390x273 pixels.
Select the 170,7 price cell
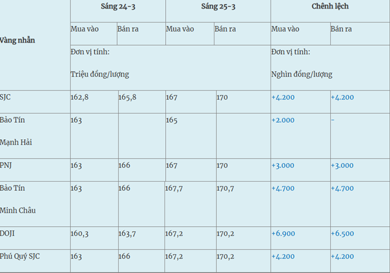pyautogui.click(x=225, y=188)
